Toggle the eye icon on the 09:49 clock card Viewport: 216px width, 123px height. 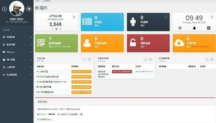(x=212, y=17)
